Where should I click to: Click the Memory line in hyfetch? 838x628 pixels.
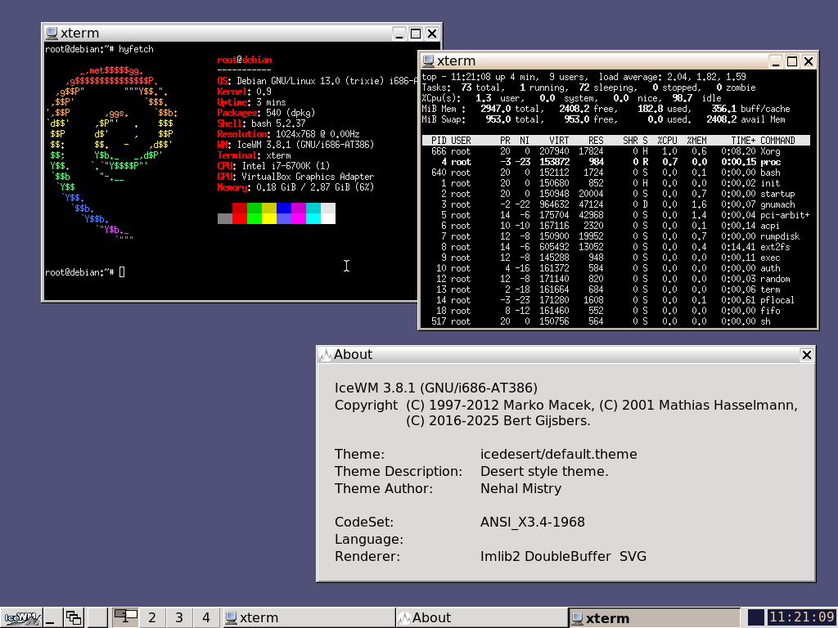[295, 187]
